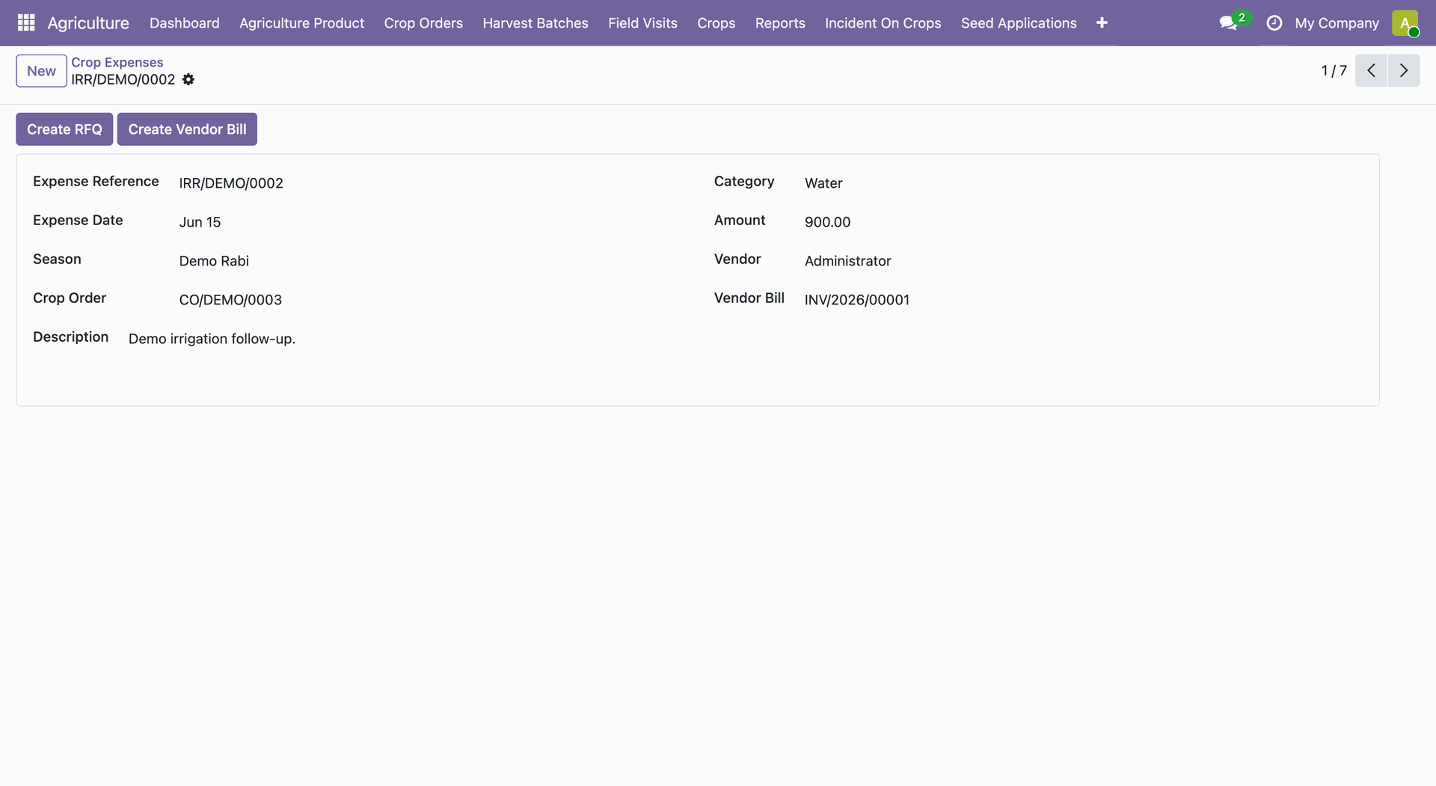Viewport: 1436px width, 786px height.
Task: Click the Expense Reference label
Action: click(96, 181)
